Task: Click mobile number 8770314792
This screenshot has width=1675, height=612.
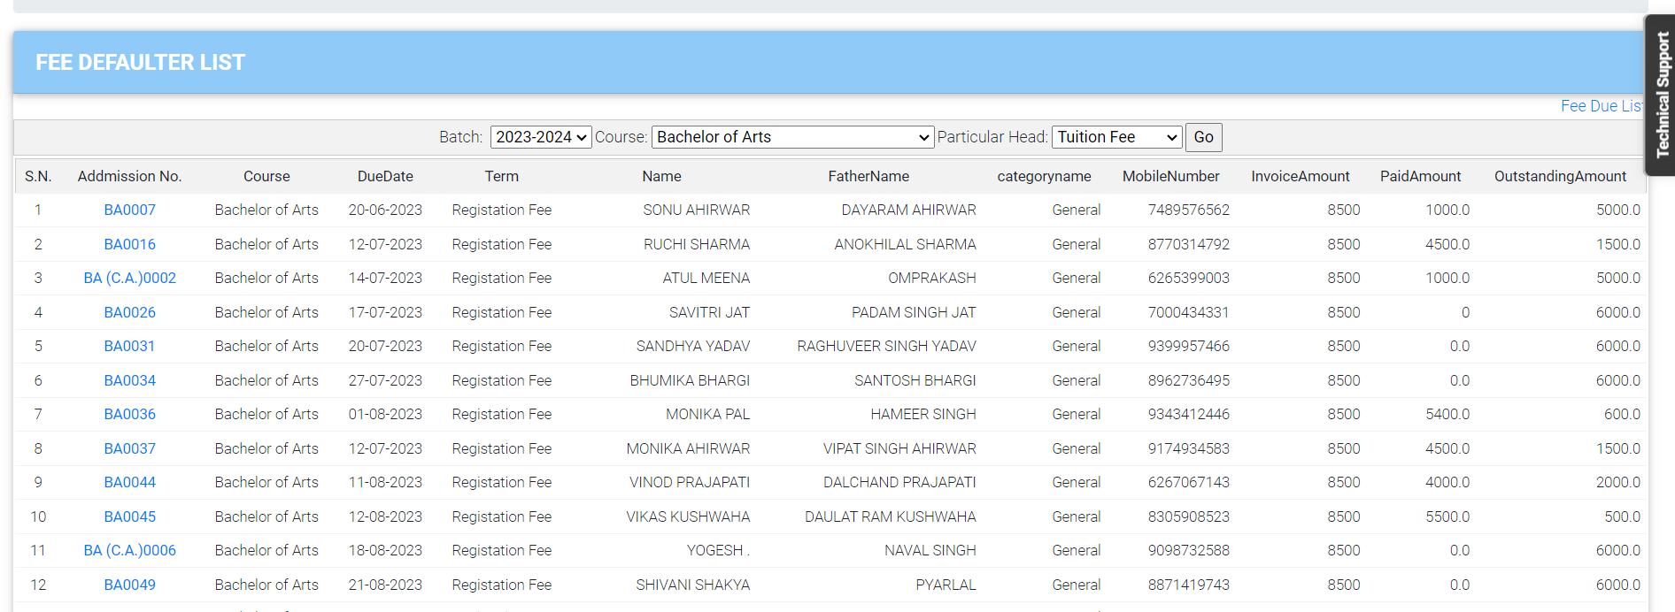Action: pyautogui.click(x=1188, y=244)
